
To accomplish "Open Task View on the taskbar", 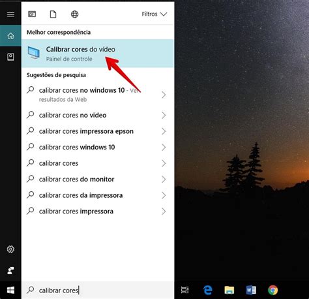I will tap(185, 290).
